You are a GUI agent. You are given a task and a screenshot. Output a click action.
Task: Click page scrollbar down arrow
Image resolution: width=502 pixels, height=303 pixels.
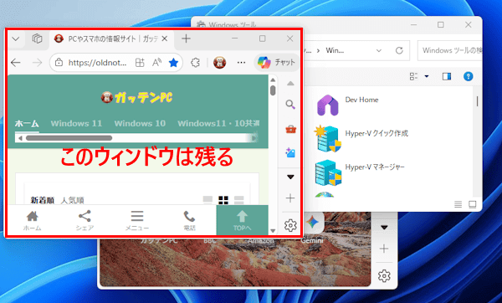pos(273,231)
